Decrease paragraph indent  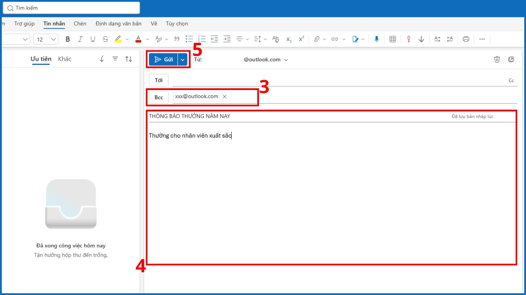(x=214, y=39)
